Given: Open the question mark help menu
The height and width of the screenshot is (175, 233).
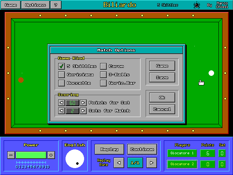Looking at the screenshot, I should (56, 5).
